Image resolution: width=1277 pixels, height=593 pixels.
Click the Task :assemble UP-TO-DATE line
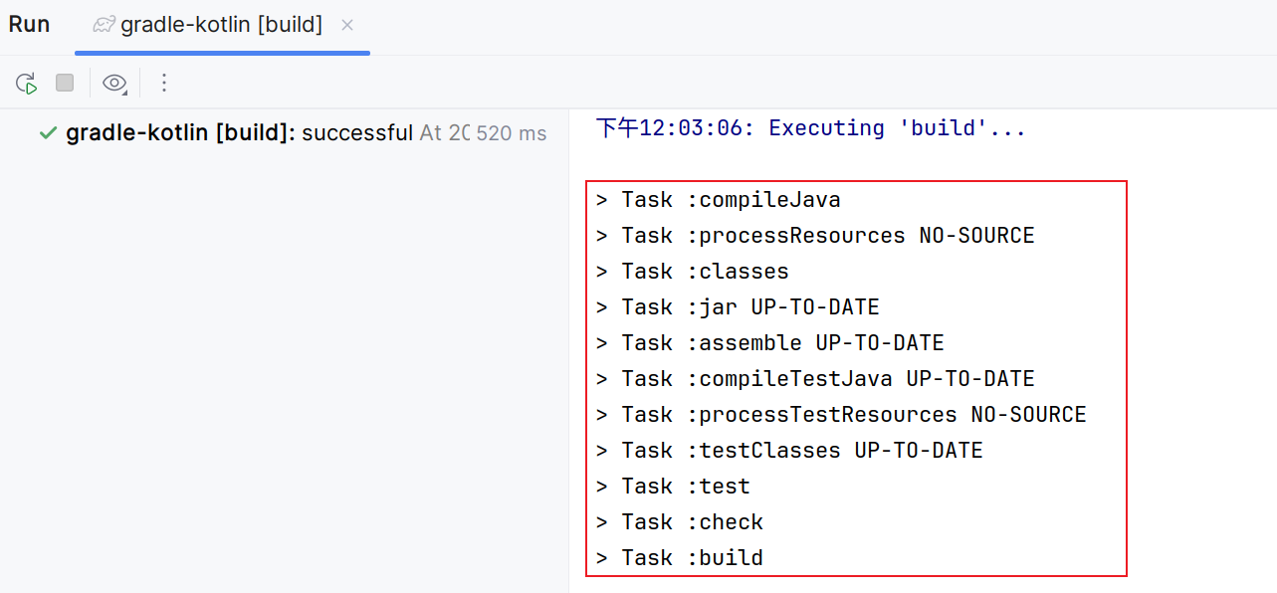click(769, 343)
